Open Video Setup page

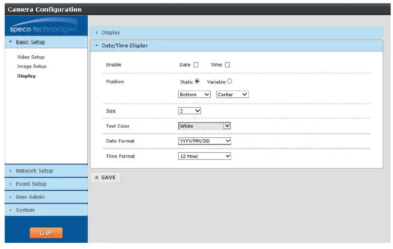pos(30,57)
